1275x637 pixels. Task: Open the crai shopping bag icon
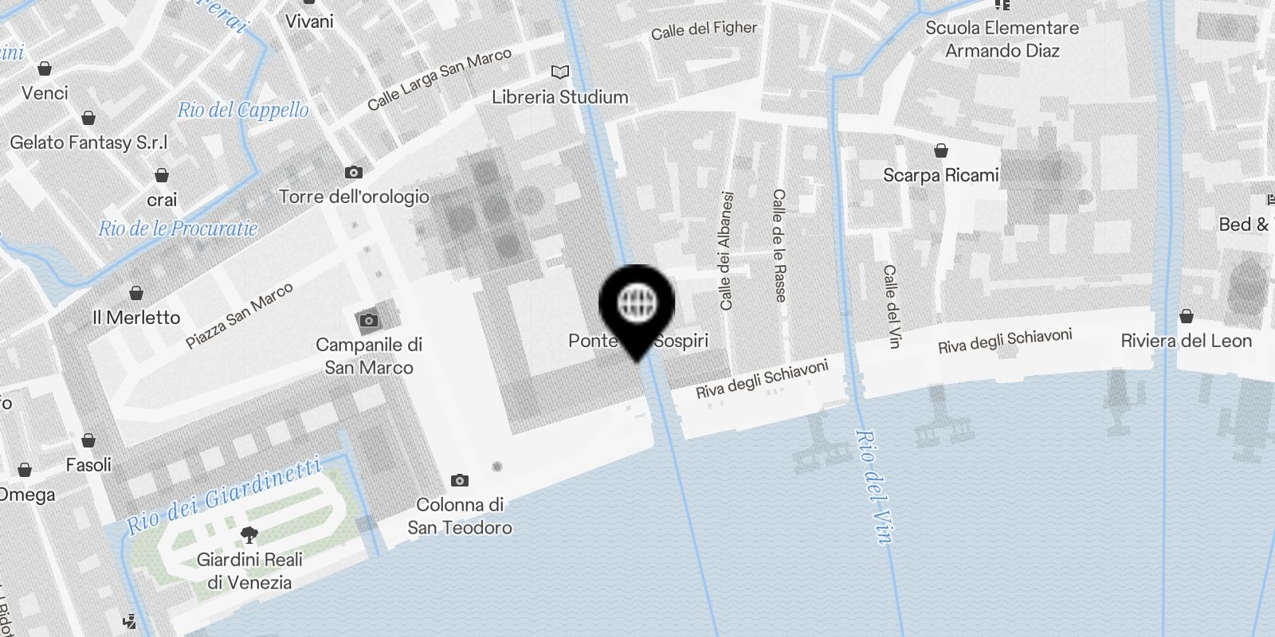click(x=162, y=175)
